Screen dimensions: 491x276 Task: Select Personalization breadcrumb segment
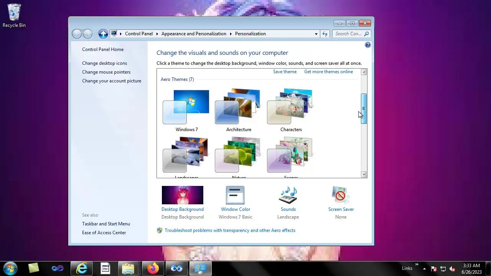[x=250, y=34]
